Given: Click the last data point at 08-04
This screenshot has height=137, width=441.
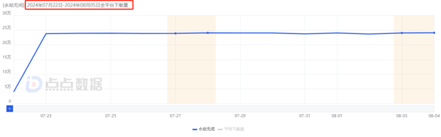Looking at the screenshot, I should [x=434, y=33].
